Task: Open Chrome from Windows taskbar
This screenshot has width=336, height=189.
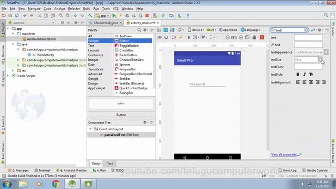Action: pos(56,184)
